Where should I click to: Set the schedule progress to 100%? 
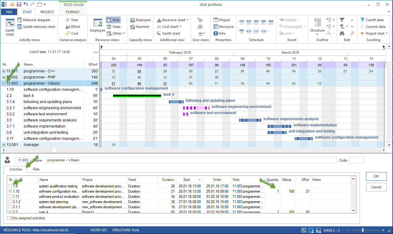click(x=271, y=22)
